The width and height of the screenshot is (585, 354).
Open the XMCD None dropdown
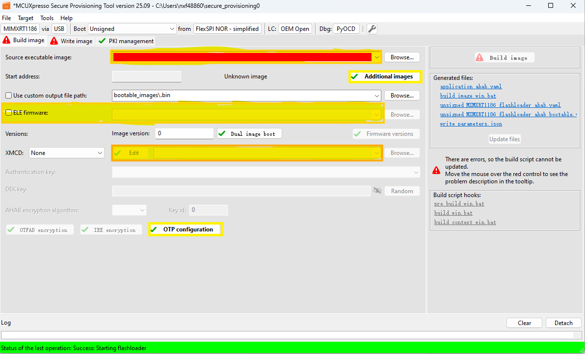[66, 153]
